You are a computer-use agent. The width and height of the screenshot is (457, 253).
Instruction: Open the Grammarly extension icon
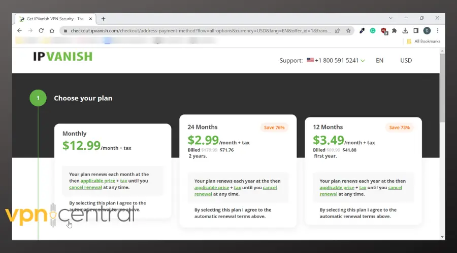[373, 30]
